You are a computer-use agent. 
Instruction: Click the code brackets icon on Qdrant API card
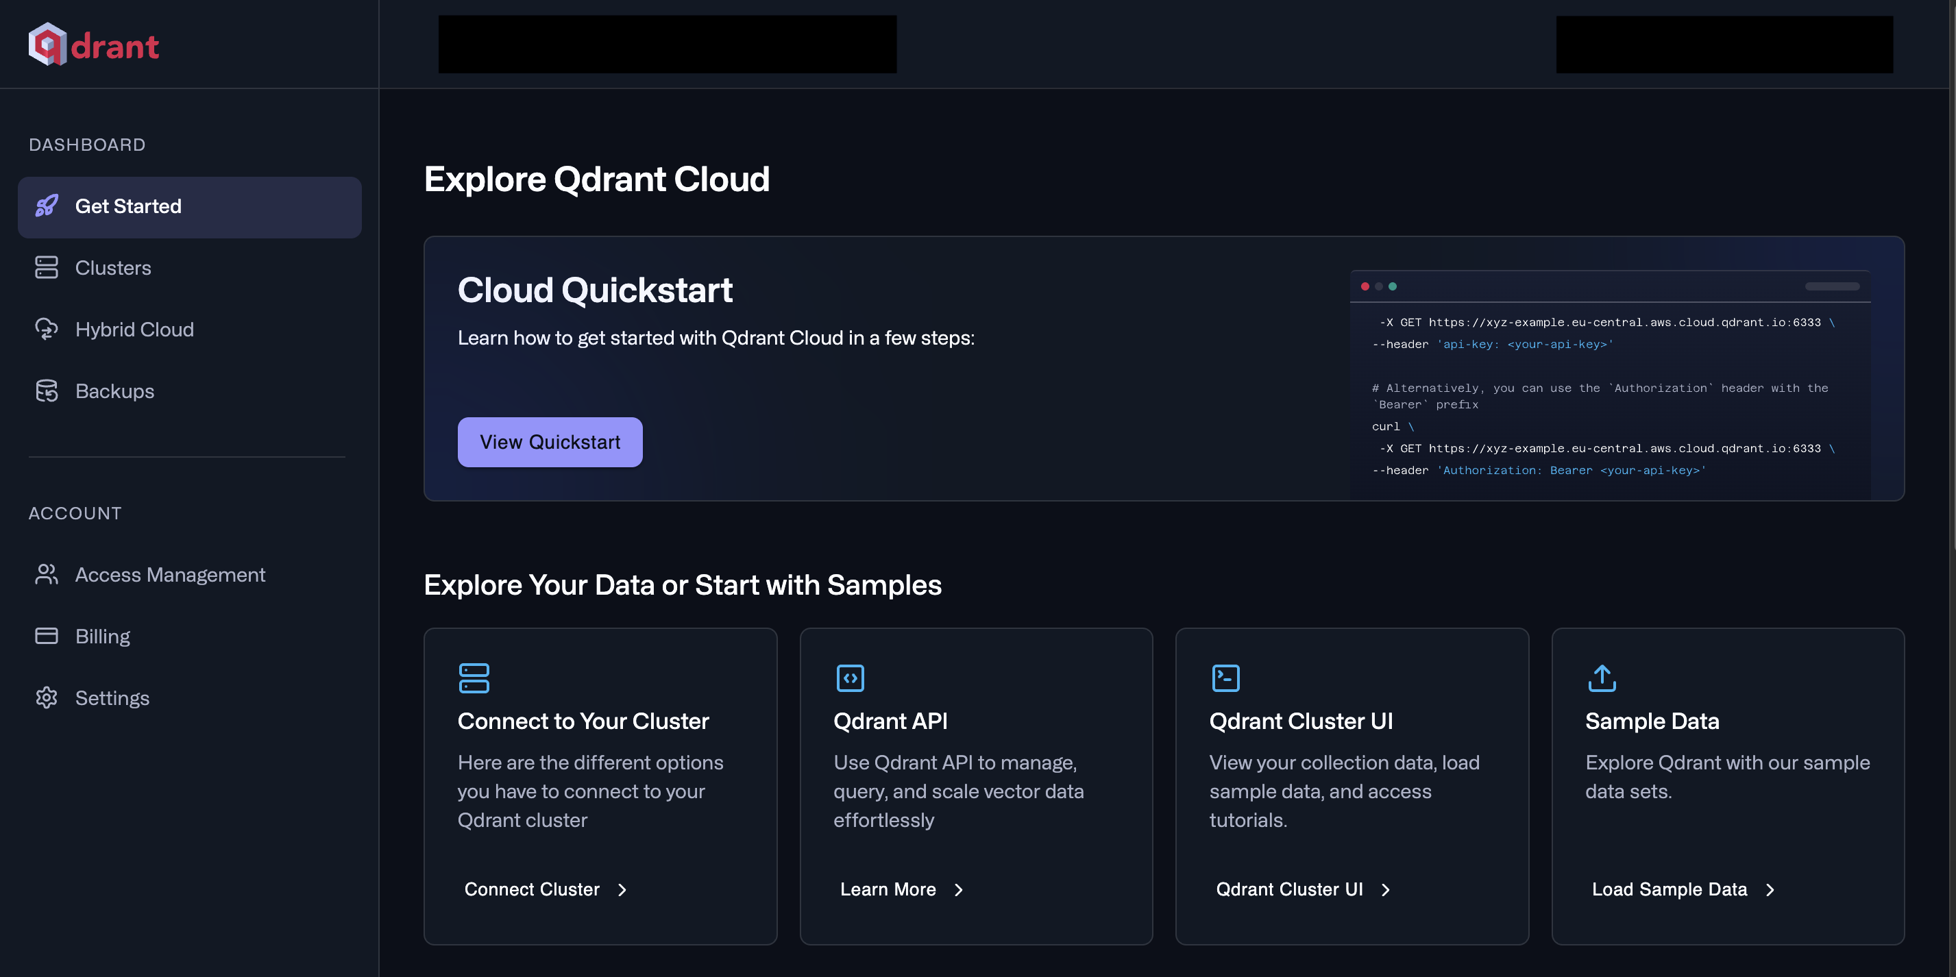click(850, 678)
